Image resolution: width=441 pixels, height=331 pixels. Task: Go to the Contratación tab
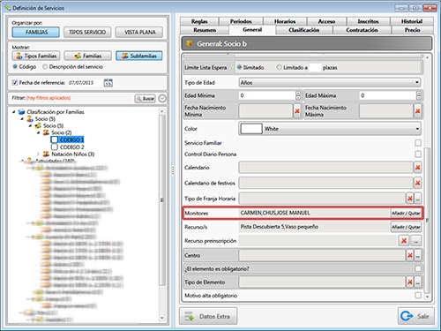(362, 30)
